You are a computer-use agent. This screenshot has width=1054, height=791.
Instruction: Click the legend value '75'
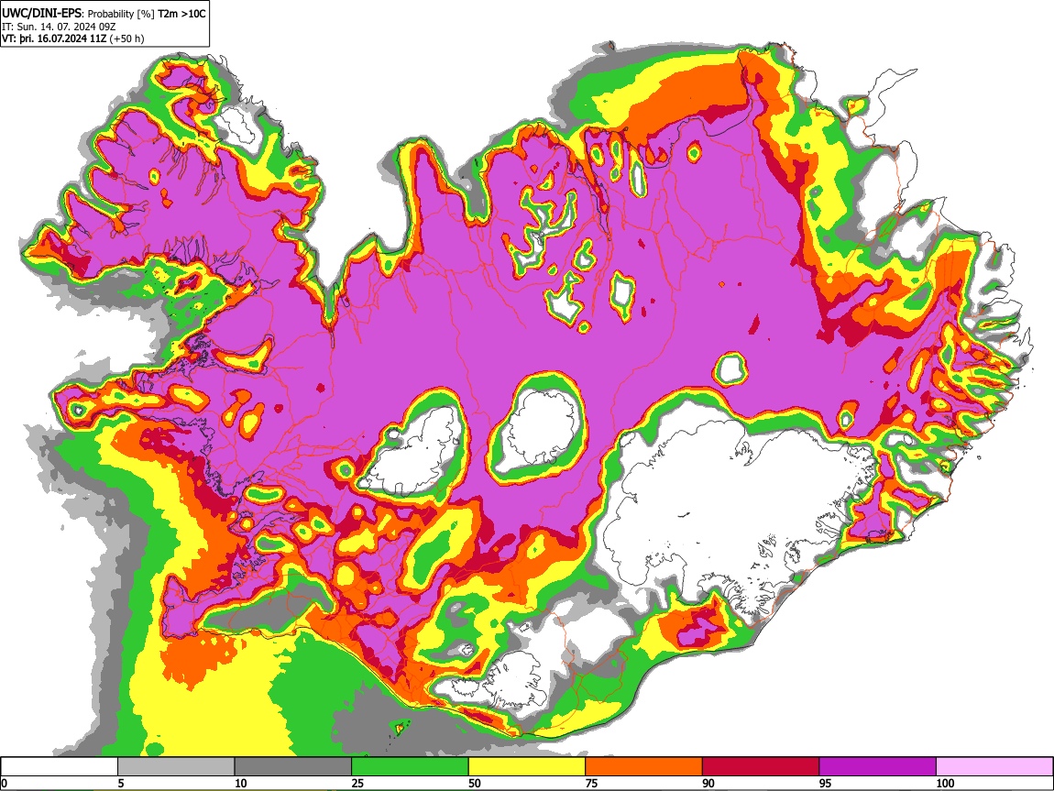click(591, 783)
